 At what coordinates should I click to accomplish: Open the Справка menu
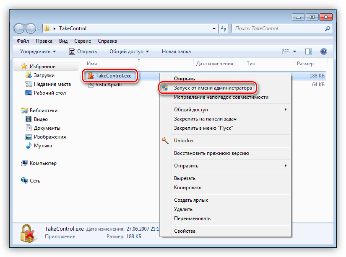(107, 41)
